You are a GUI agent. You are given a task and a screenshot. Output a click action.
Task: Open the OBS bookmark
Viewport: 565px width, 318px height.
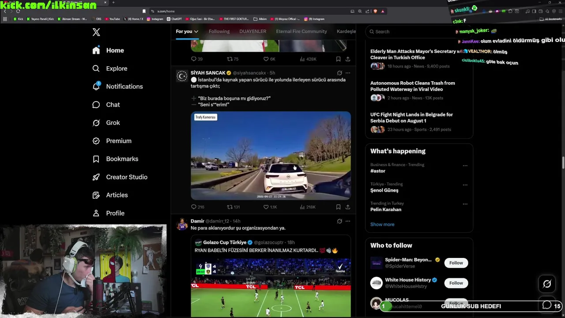96,19
